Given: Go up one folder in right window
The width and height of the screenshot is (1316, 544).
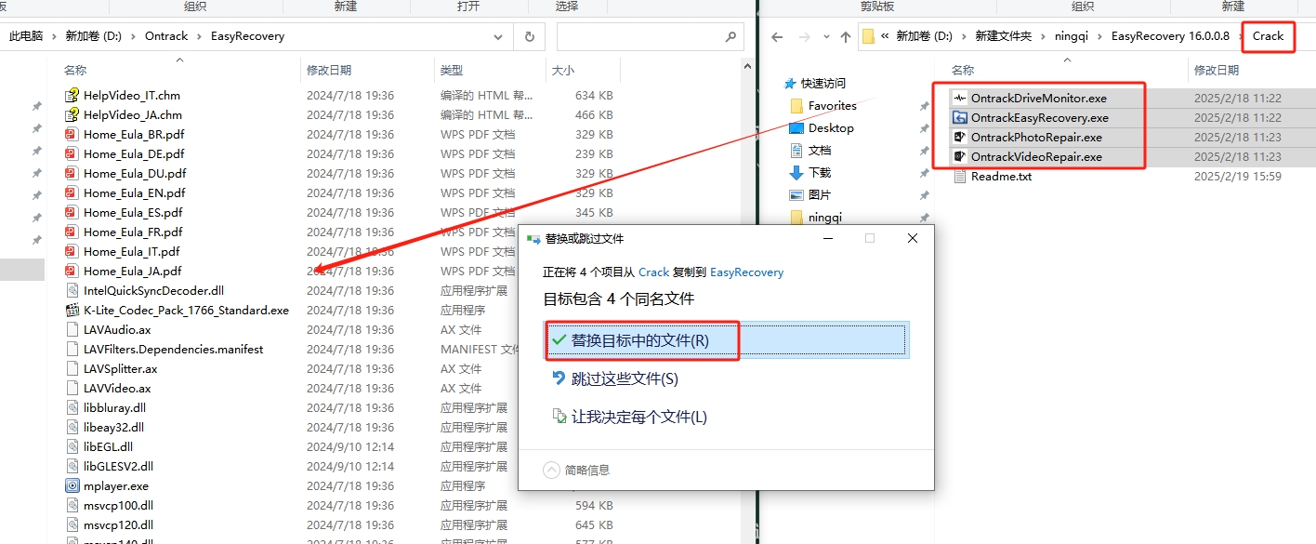Looking at the screenshot, I should (x=845, y=37).
